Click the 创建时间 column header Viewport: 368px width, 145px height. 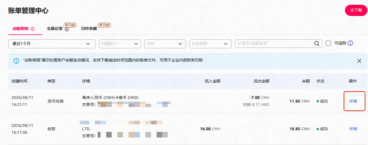point(19,81)
